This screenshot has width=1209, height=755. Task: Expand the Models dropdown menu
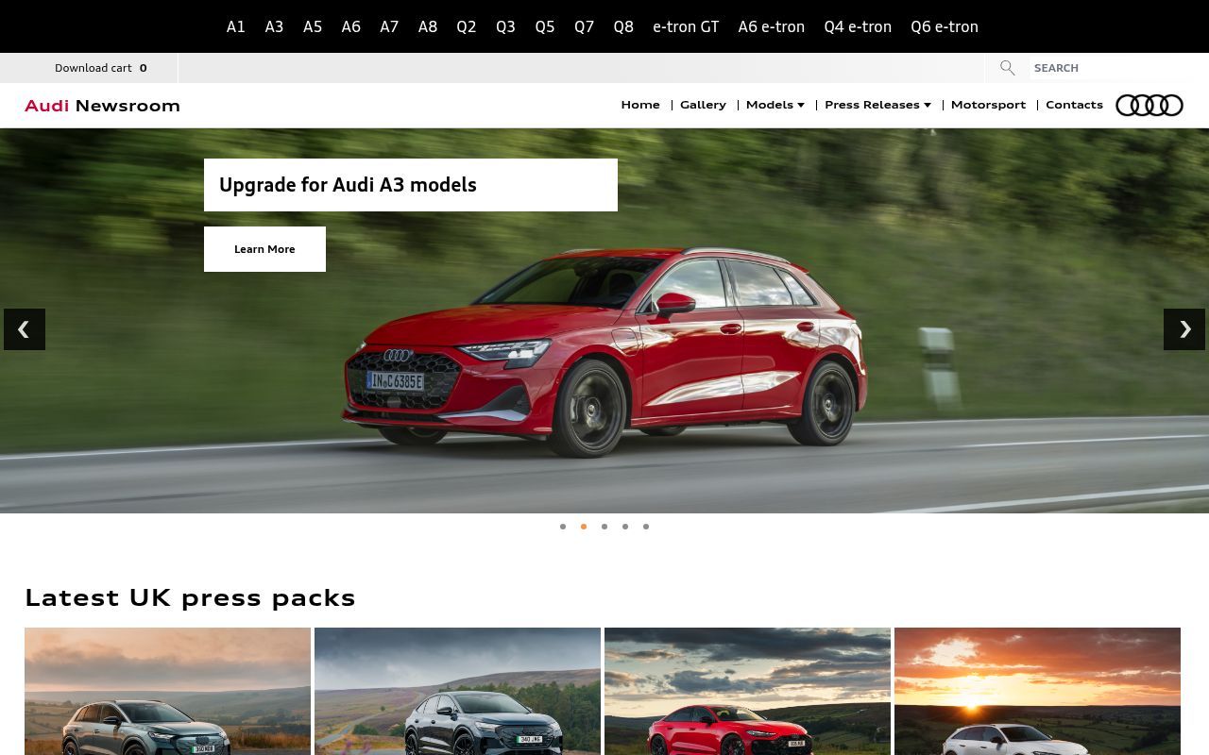pyautogui.click(x=775, y=105)
